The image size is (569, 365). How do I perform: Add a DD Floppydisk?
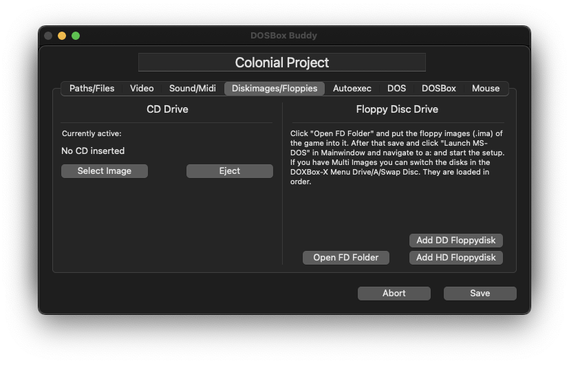[x=455, y=241]
